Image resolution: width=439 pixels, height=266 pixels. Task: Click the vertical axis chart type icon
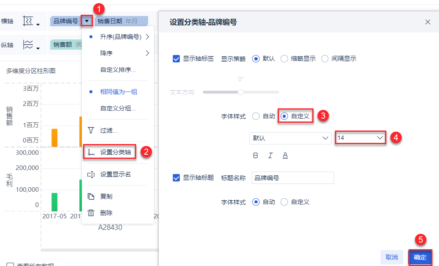(31, 45)
